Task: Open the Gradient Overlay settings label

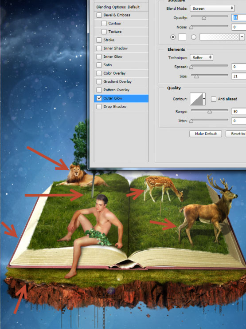Action: point(117,82)
